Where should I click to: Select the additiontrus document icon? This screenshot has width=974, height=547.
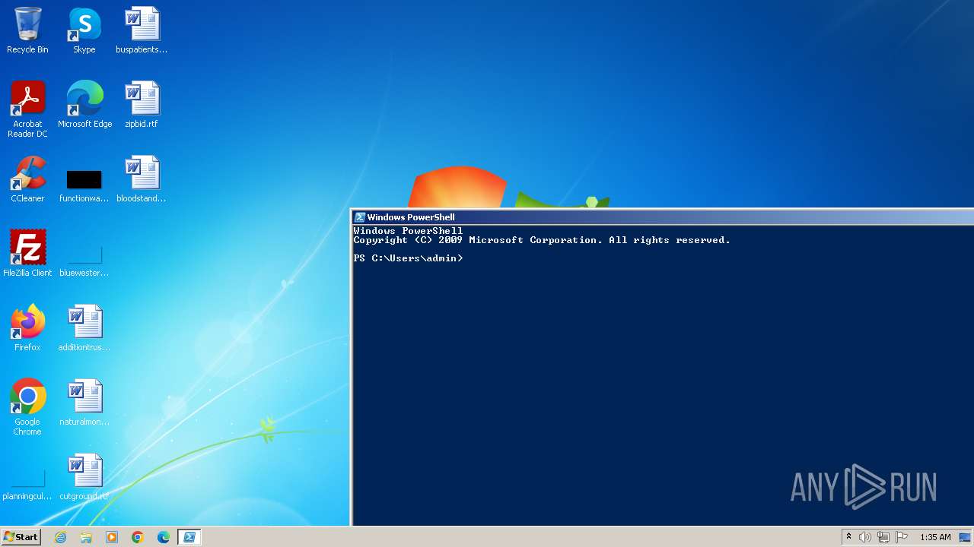(x=84, y=328)
